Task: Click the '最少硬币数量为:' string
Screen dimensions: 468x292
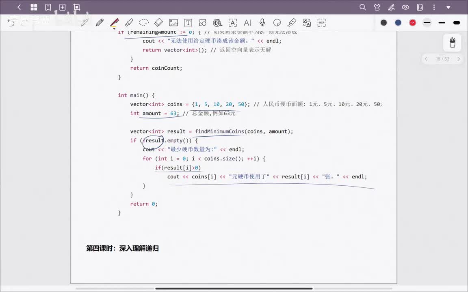Action: click(x=192, y=150)
